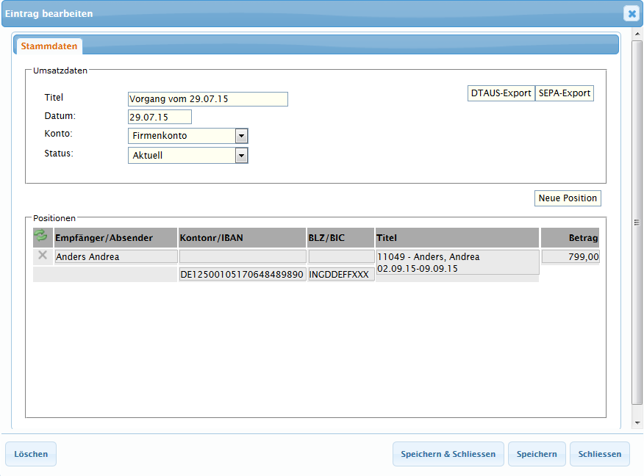
Task: Switch to the Stammdaten tab
Action: coord(49,46)
